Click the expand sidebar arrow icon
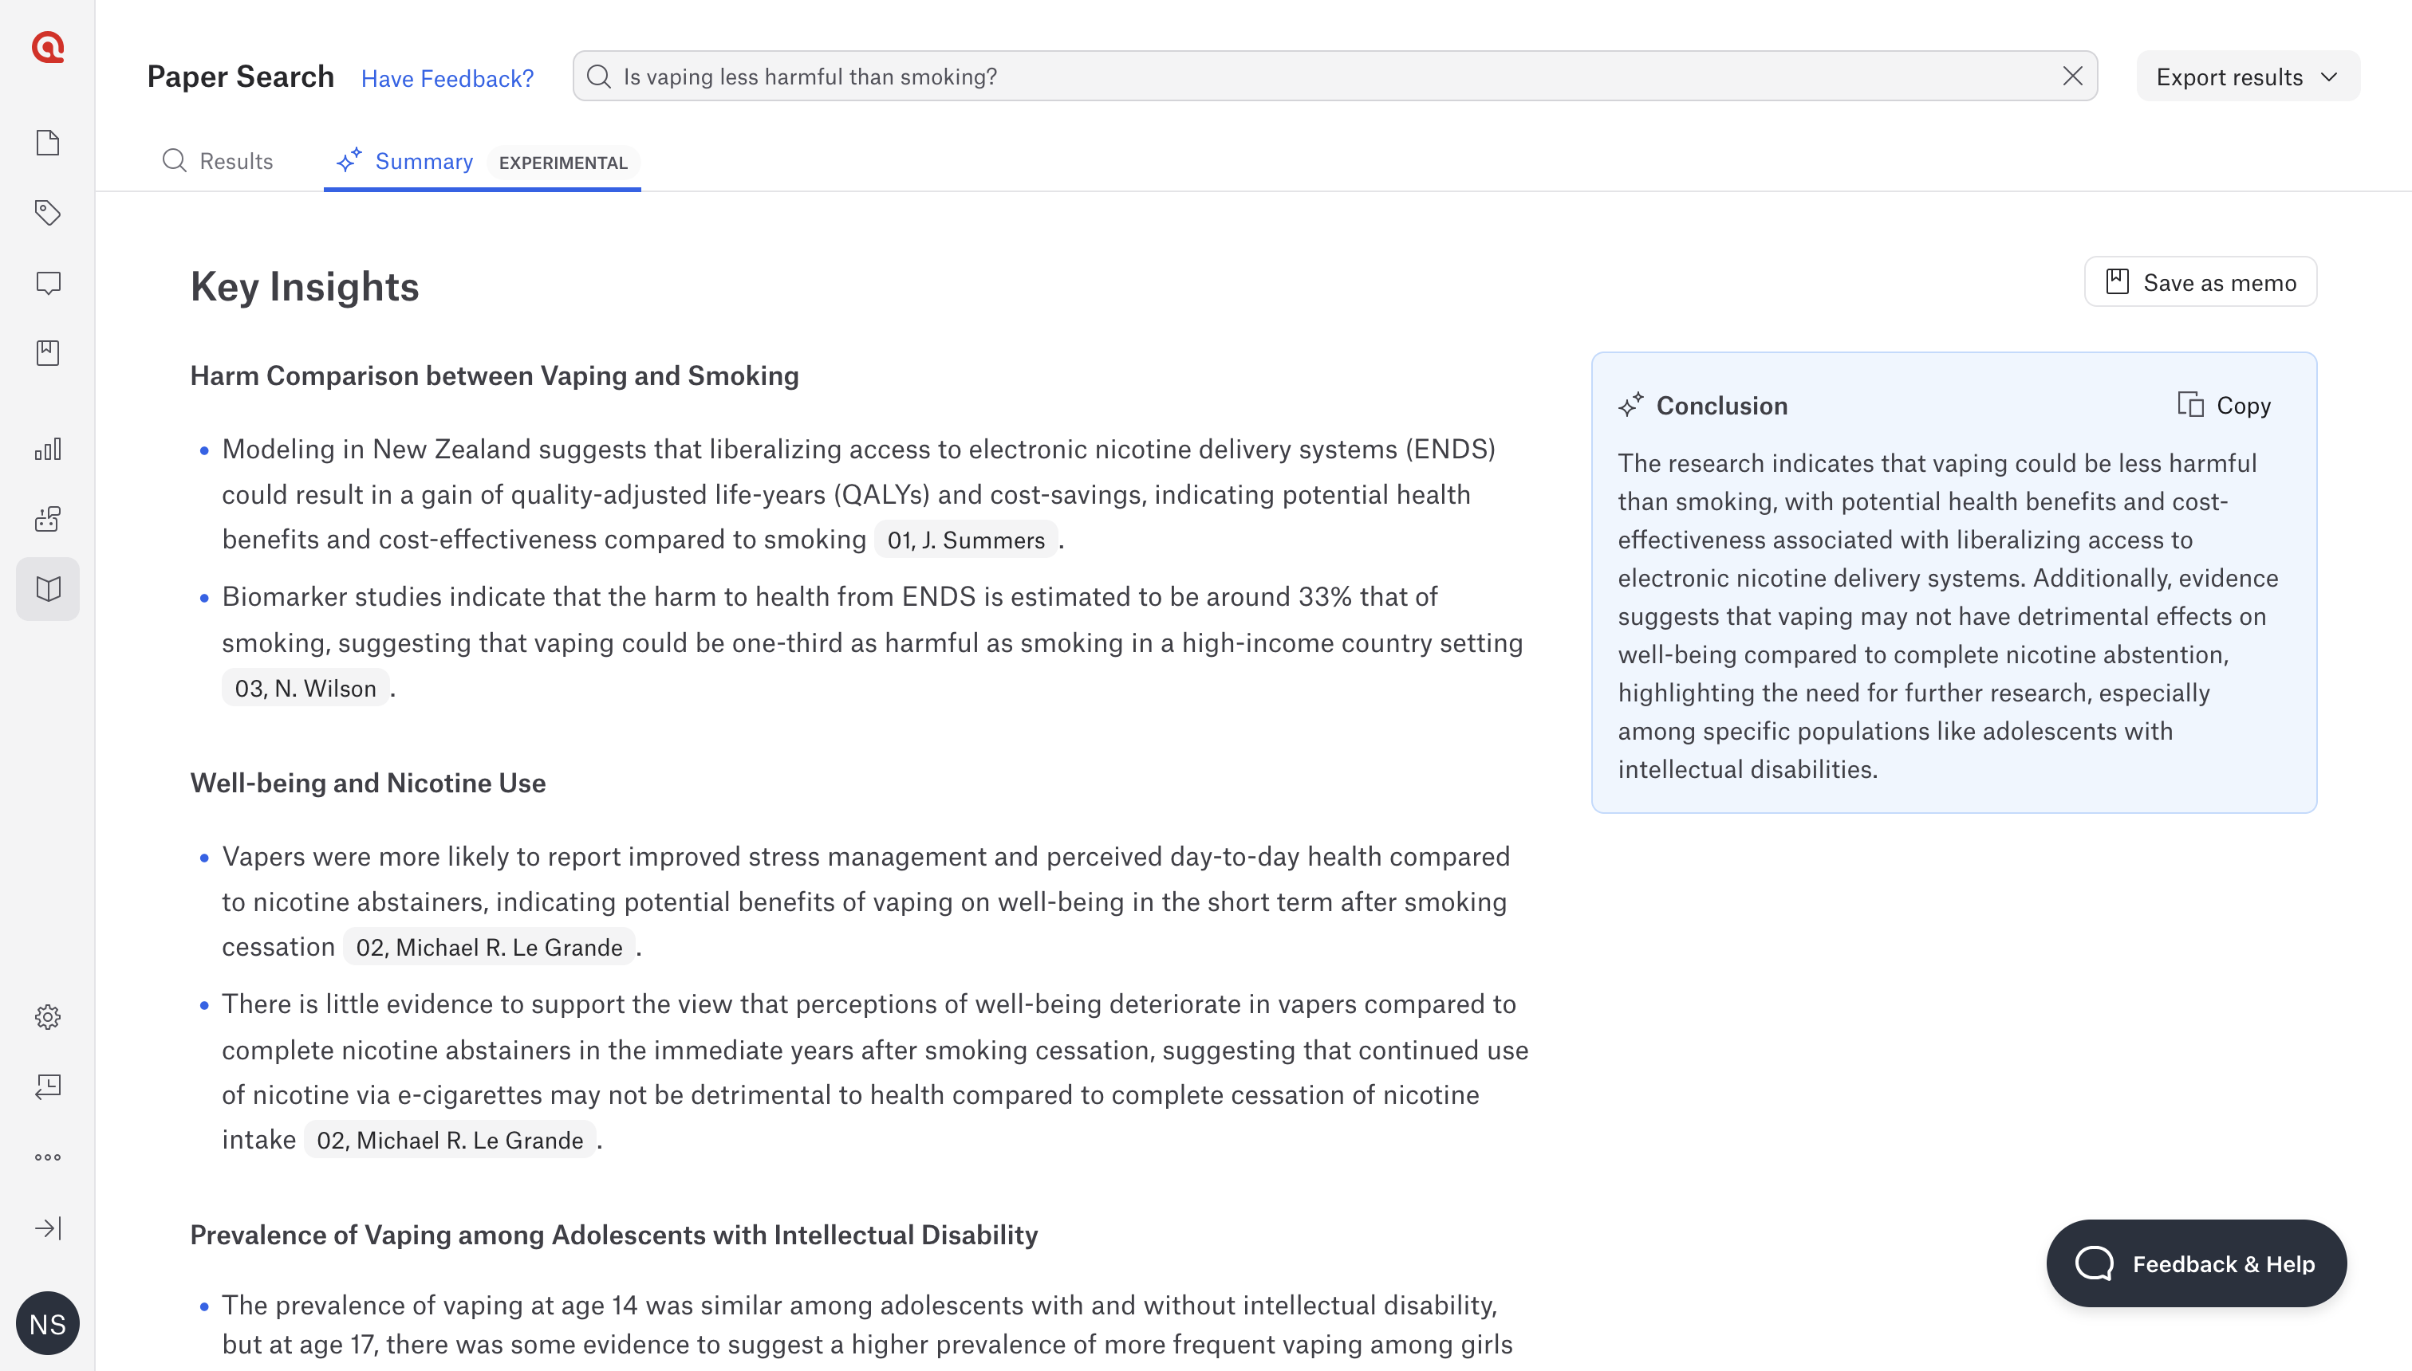 point(47,1228)
